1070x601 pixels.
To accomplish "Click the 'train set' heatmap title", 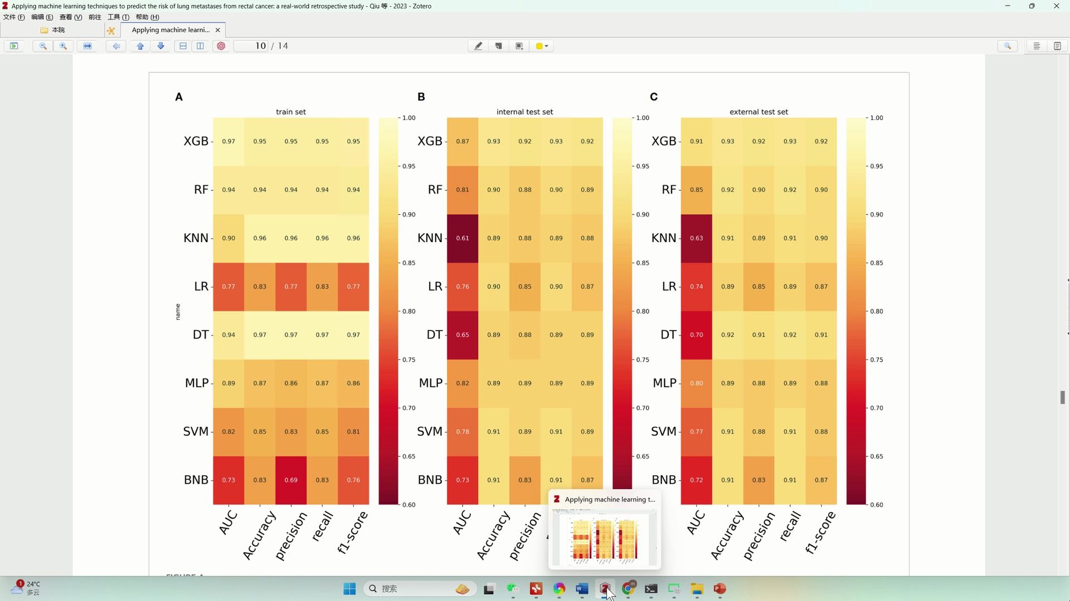I will pyautogui.click(x=291, y=112).
